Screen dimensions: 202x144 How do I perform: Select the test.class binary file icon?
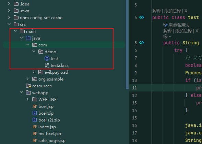(x=47, y=65)
